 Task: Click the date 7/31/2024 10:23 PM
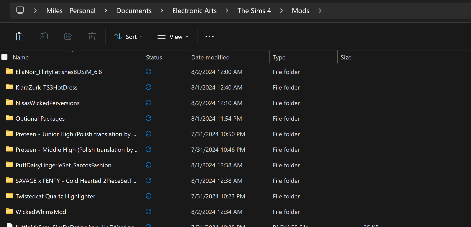pos(218,196)
